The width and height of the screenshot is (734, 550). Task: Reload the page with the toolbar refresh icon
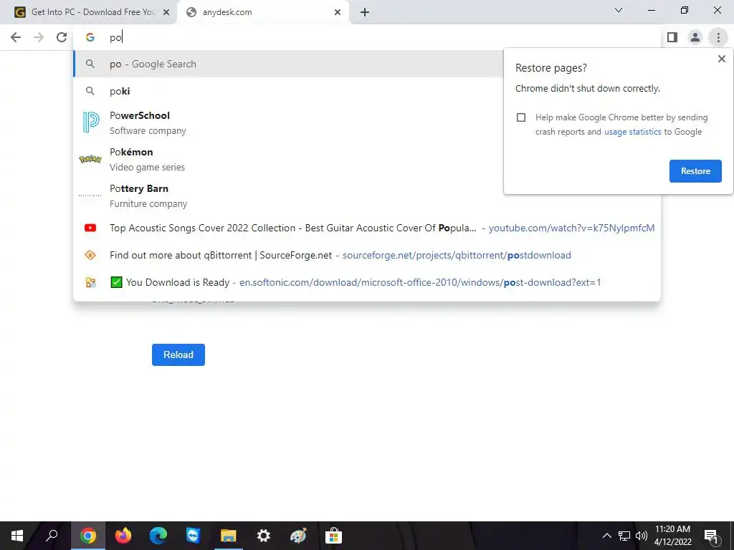coord(62,37)
